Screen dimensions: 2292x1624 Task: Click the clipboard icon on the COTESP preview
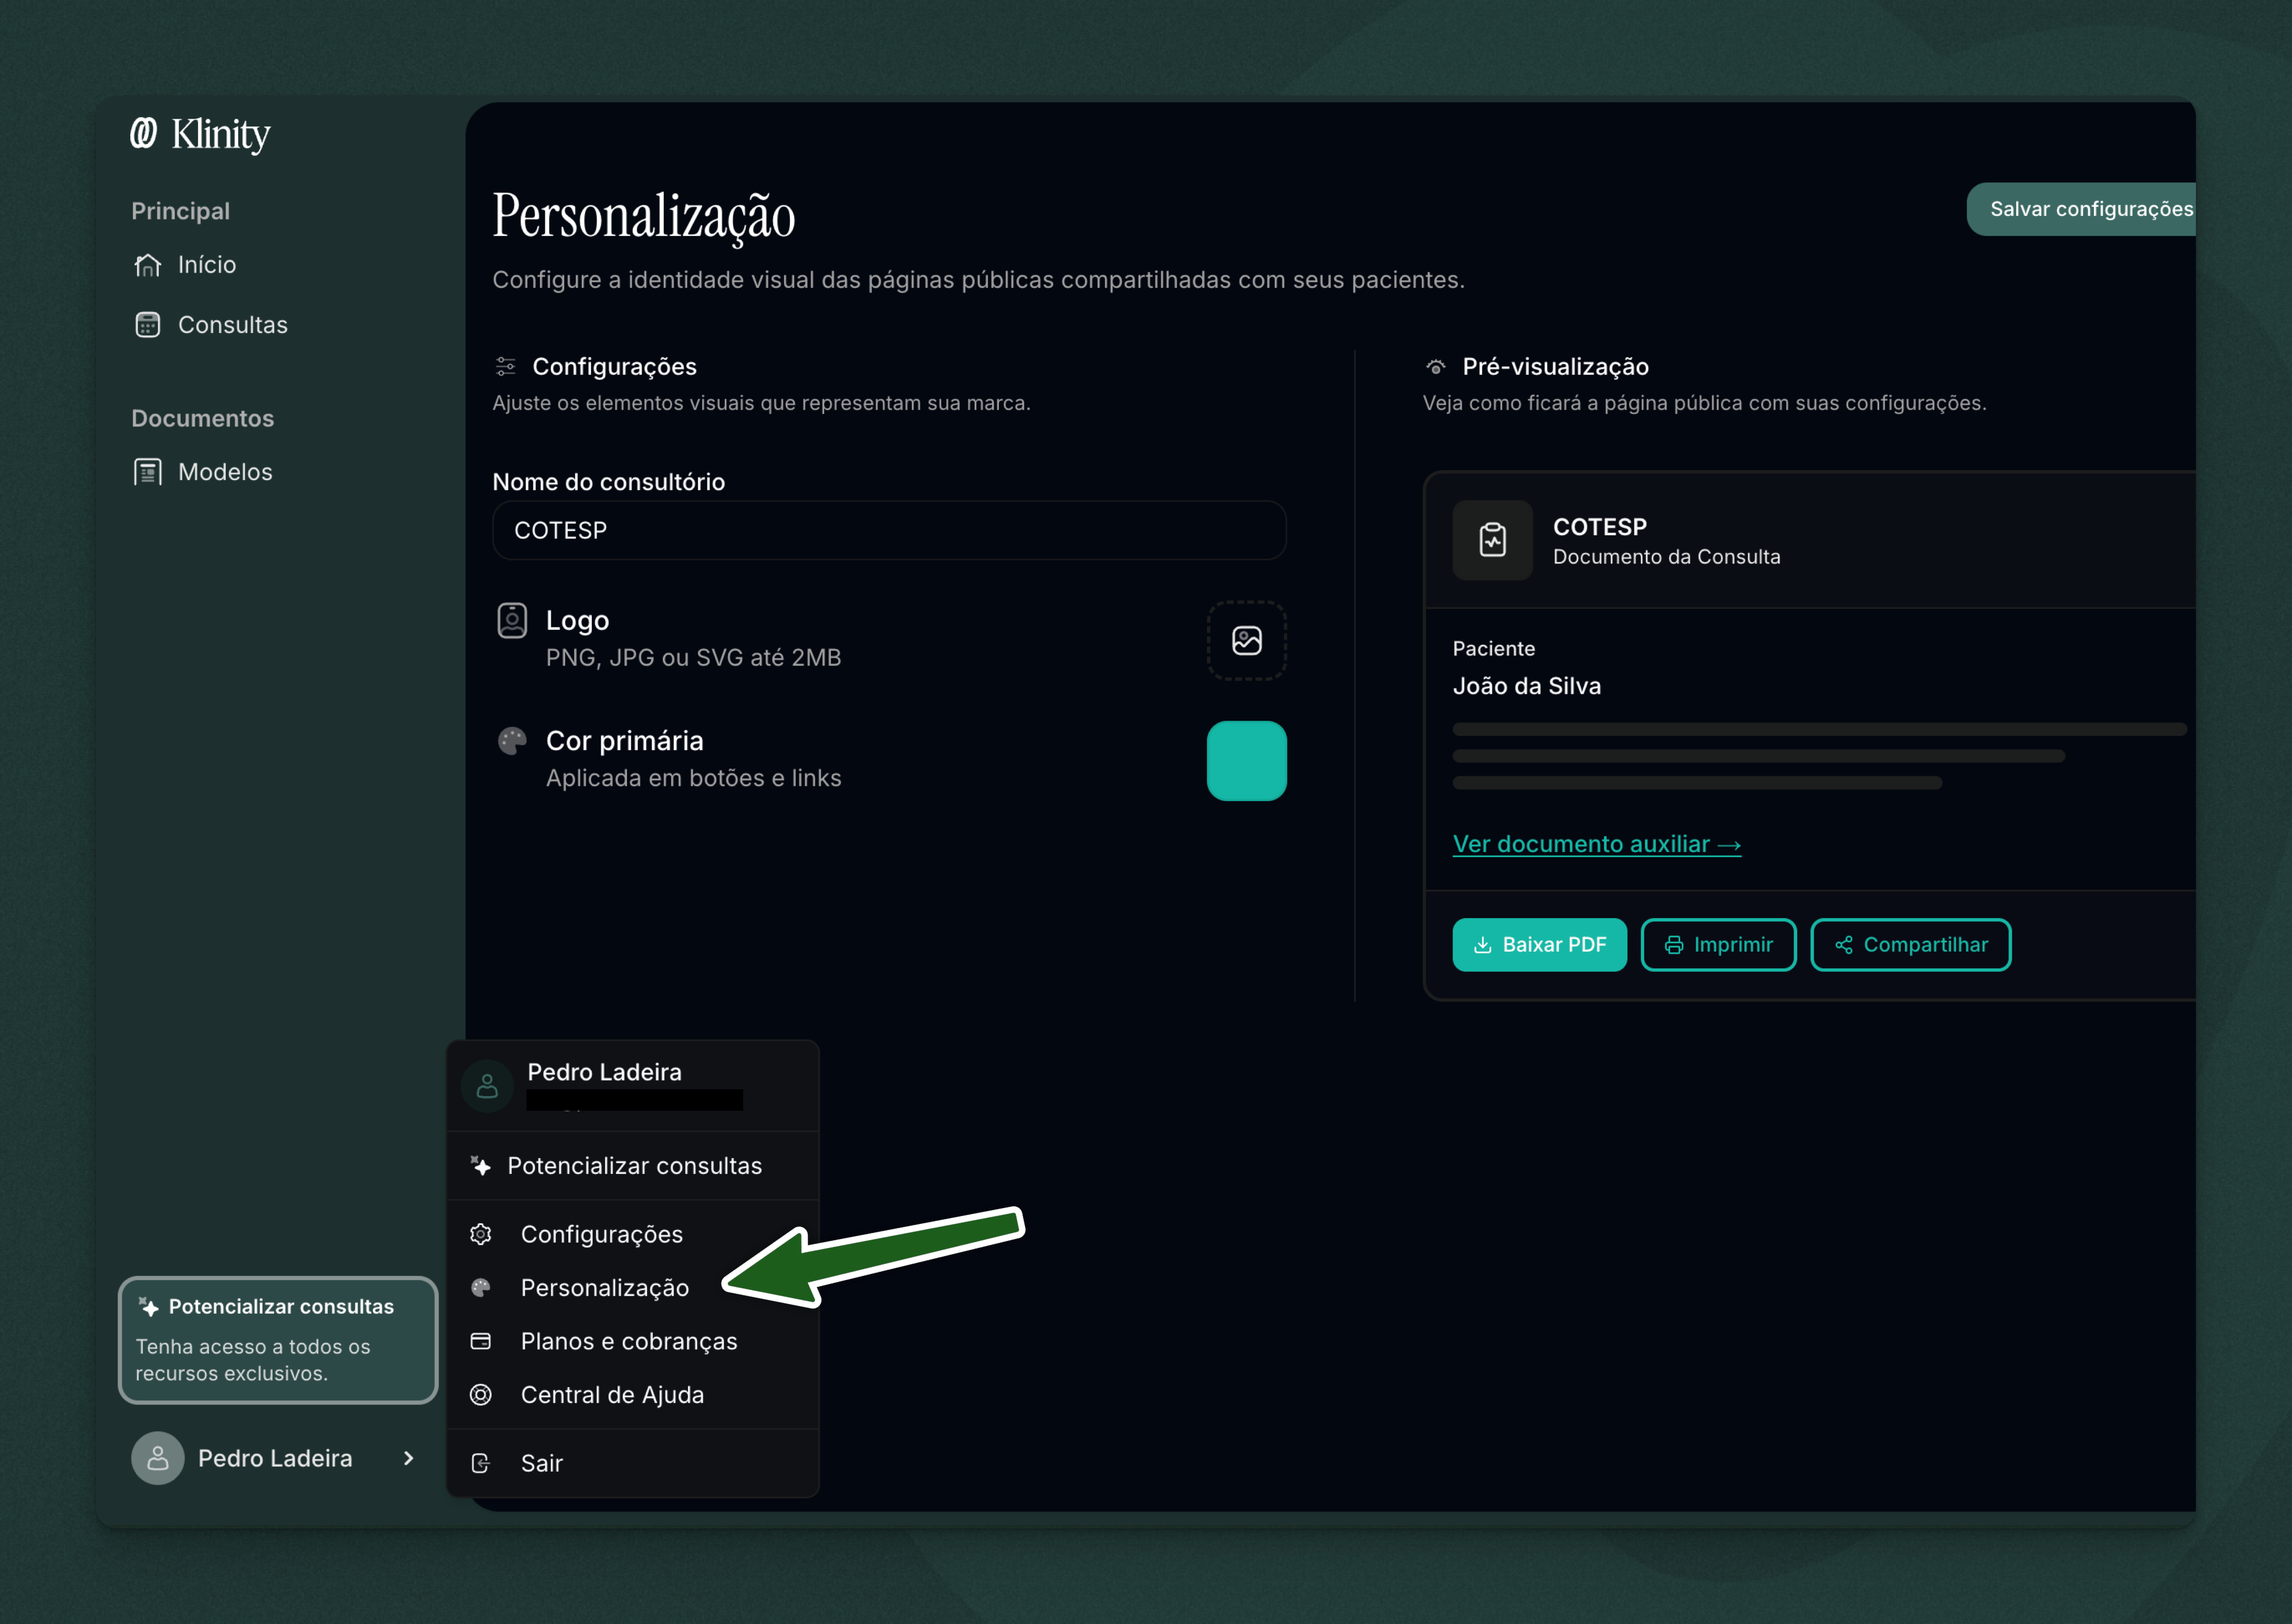point(1491,540)
